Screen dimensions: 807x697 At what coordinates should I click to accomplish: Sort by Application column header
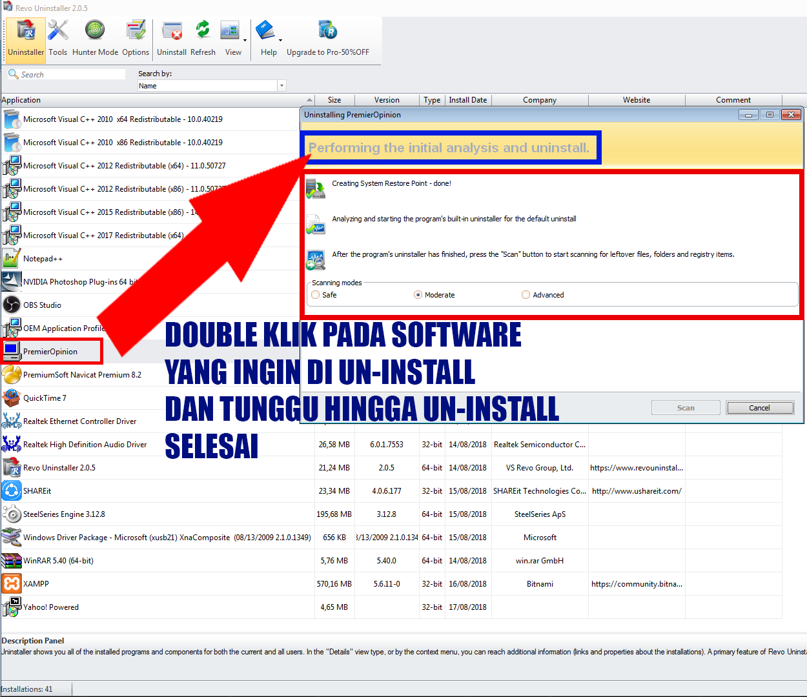coord(157,100)
